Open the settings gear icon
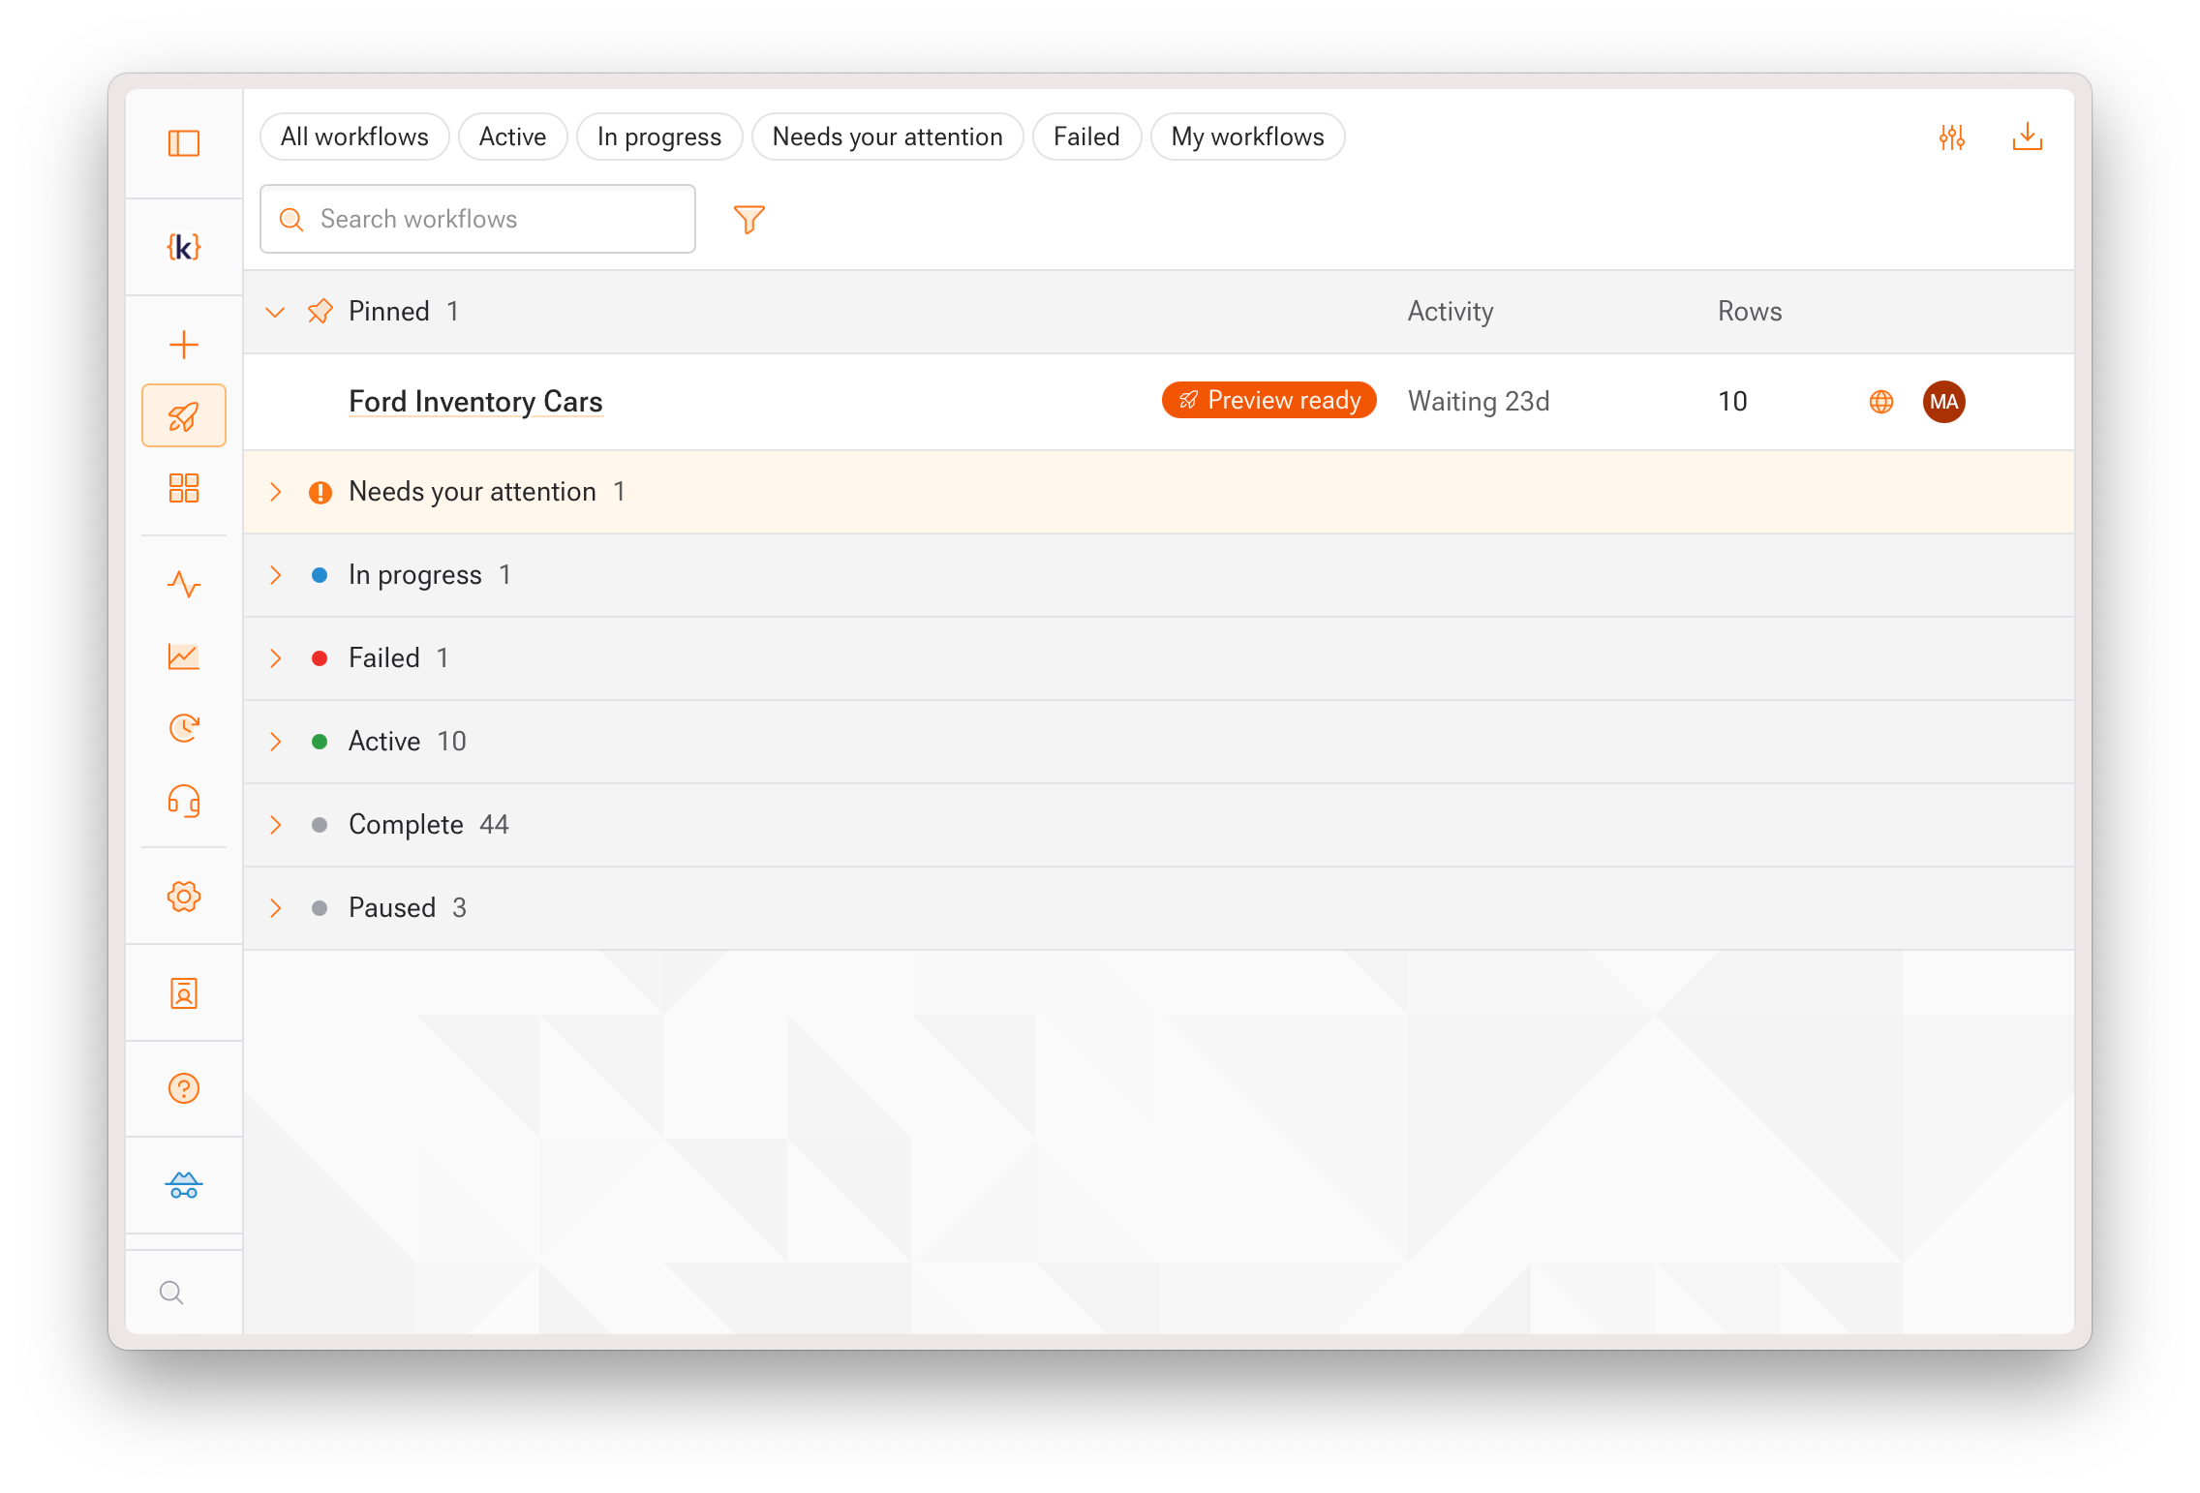Viewport: 2200px width, 1493px height. pos(183,897)
